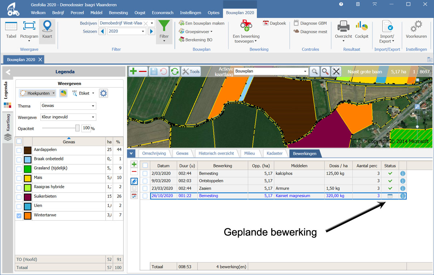This screenshot has height=275, width=434.
Task: Open the blue gear settings in Weergeven
Action: pos(103,93)
